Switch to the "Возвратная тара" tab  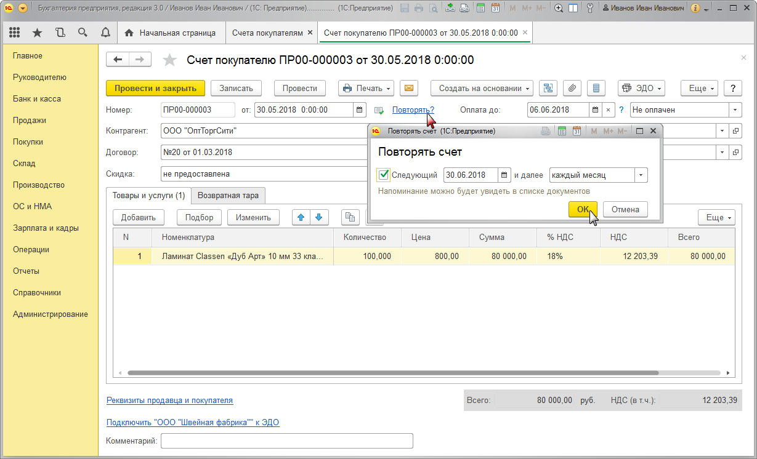[x=228, y=196]
